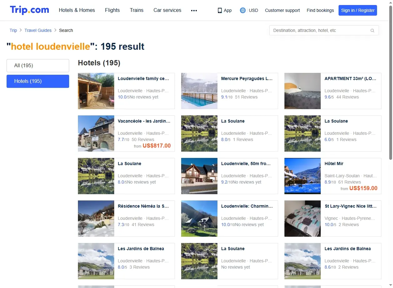393x288 pixels.
Task: Open Loudenvielle family center listing title
Action: (143, 78)
